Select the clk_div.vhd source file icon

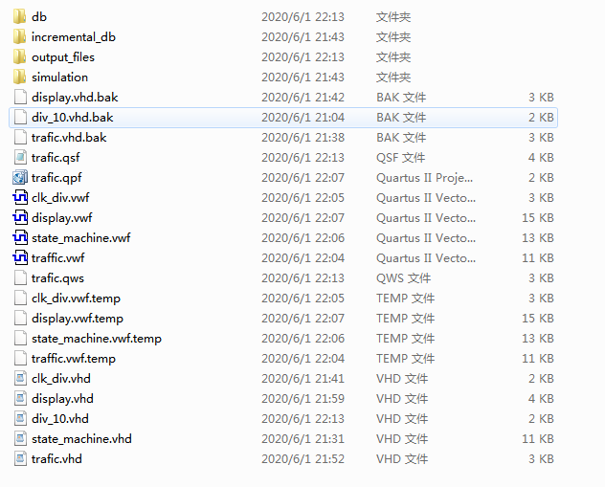pyautogui.click(x=20, y=378)
